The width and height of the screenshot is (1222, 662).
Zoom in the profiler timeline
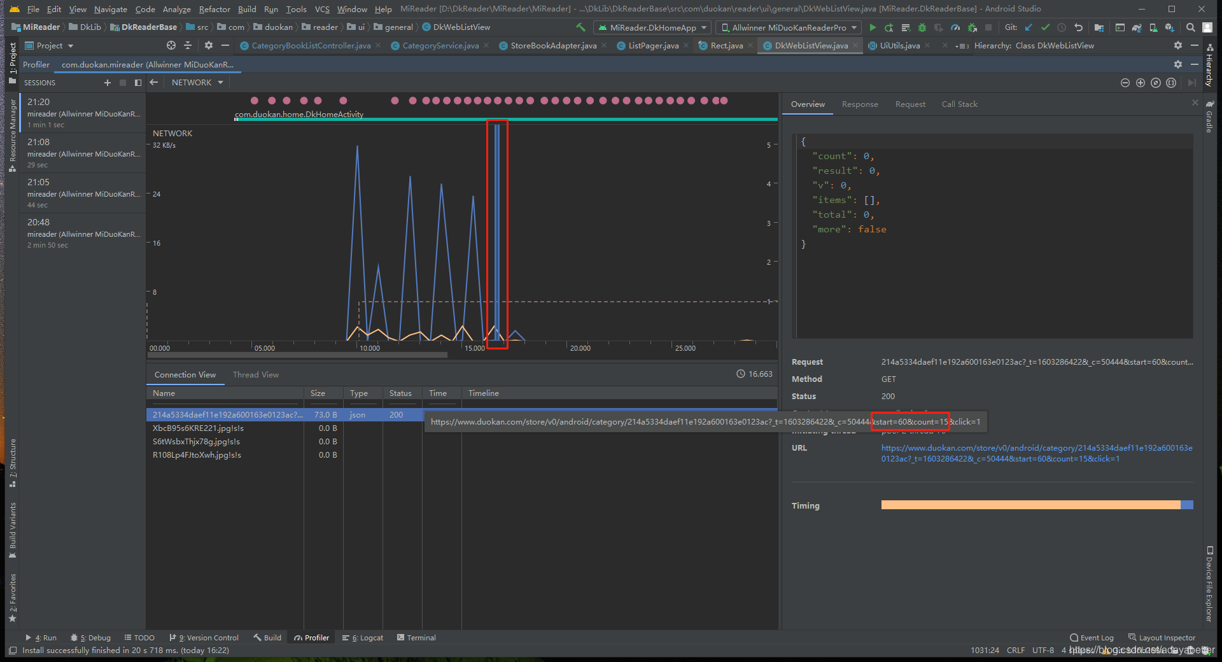[1141, 83]
